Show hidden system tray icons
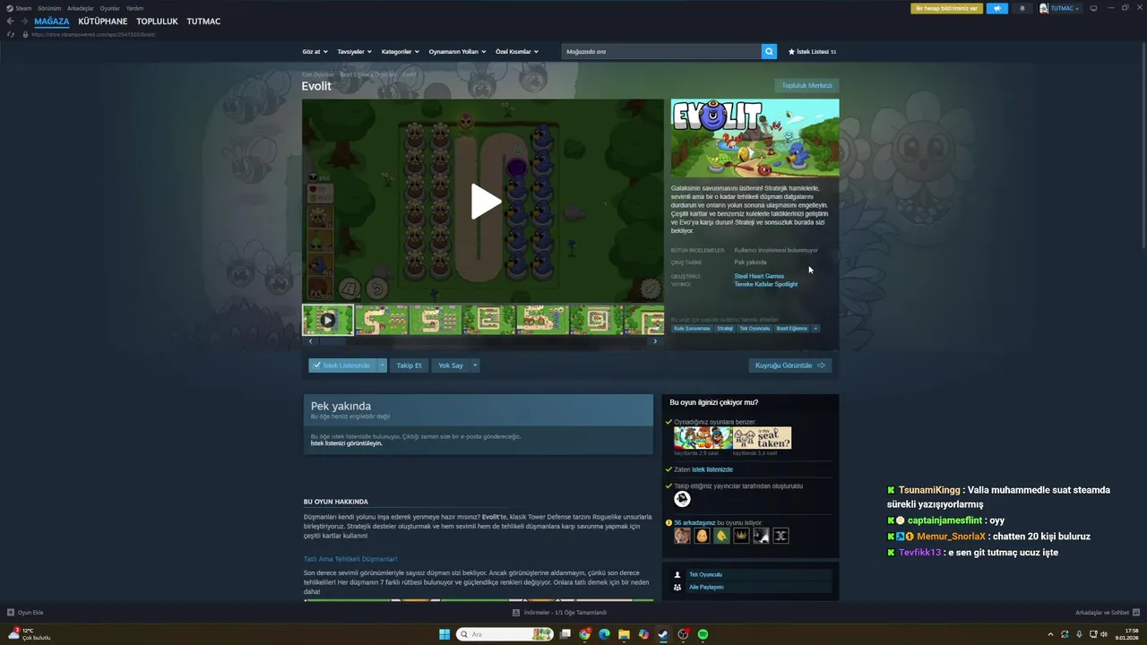 click(1051, 634)
